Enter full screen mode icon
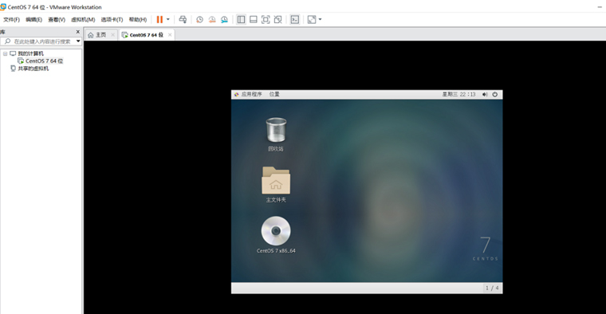This screenshot has width=606, height=314. [266, 19]
